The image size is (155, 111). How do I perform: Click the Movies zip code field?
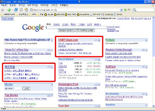coord(18,88)
